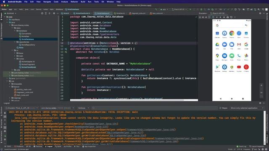
Task: Follow SQLiteOpenHelper.java:427 stack trace link
Action: tap(124, 133)
